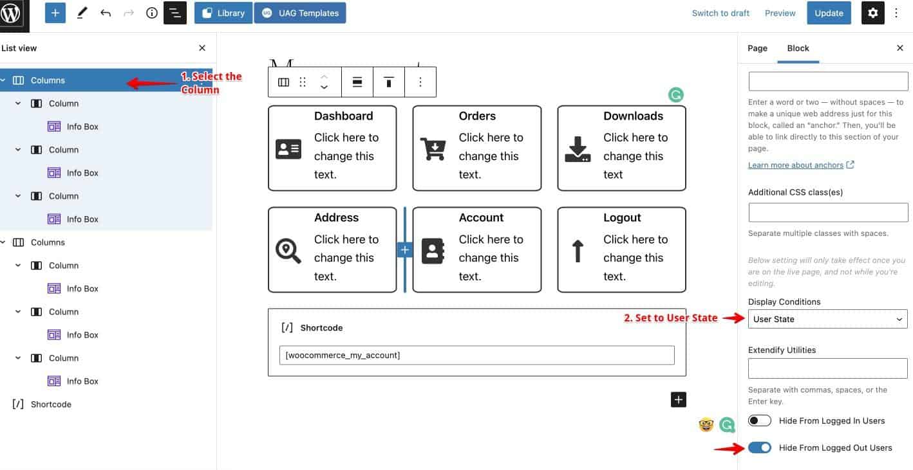Collapse first Column under selected Columns

[x=18, y=104]
